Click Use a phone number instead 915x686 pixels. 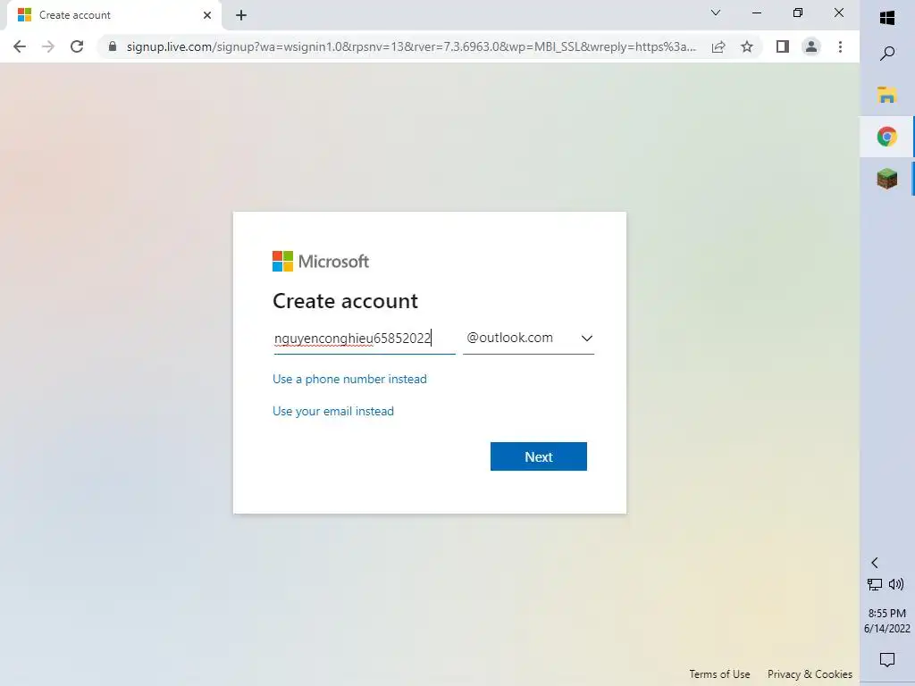pyautogui.click(x=349, y=379)
